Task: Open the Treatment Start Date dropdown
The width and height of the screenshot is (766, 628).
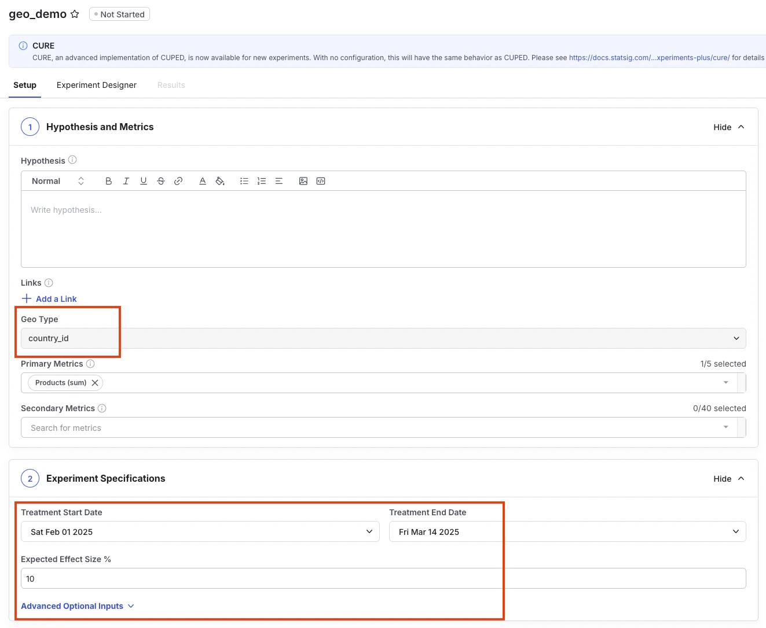Action: [369, 531]
